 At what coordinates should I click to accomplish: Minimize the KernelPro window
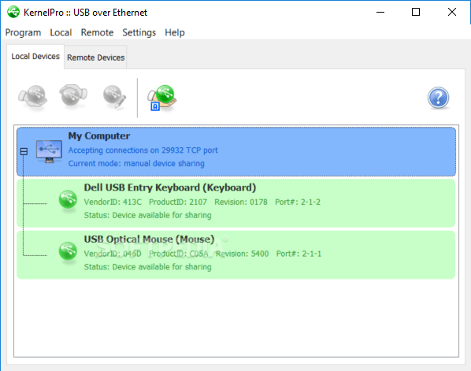tap(380, 13)
